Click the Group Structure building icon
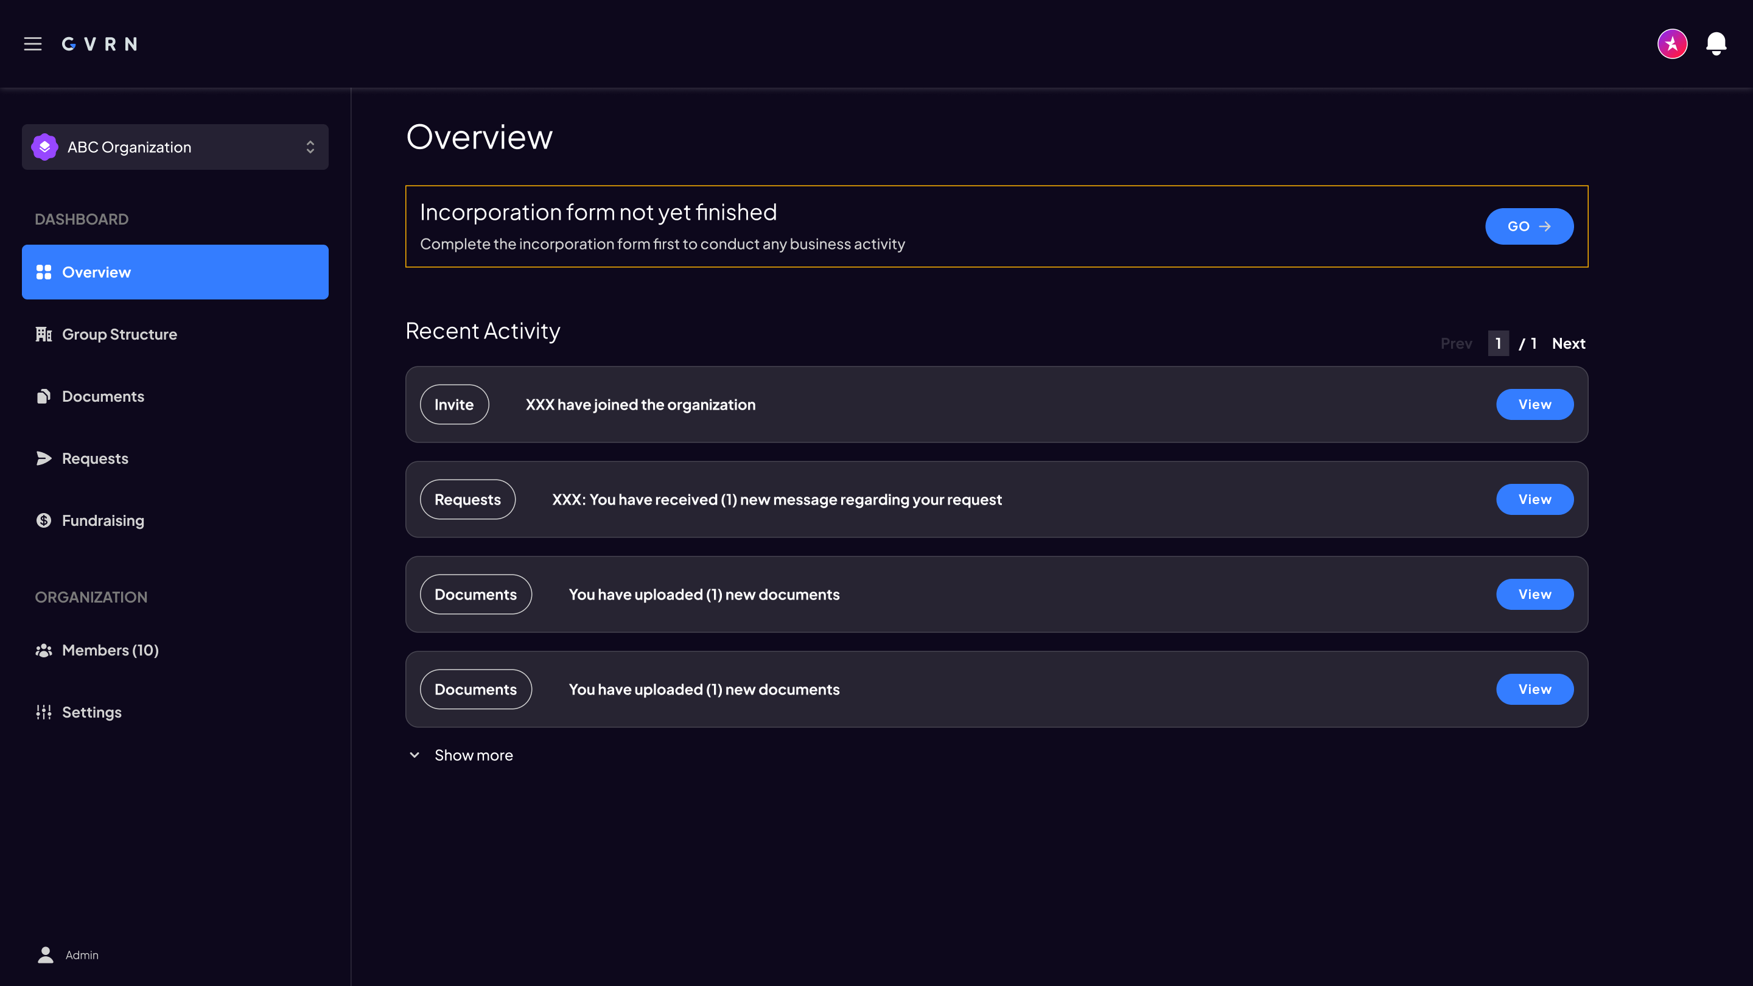 [x=44, y=334]
